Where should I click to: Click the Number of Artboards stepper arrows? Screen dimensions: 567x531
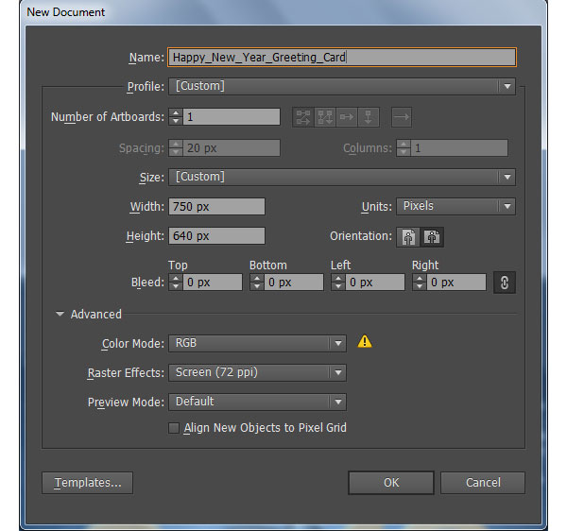(x=176, y=117)
